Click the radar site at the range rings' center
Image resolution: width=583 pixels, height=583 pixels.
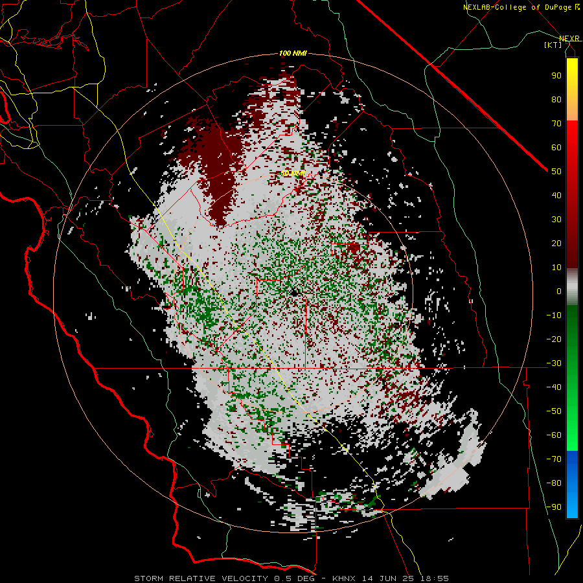pyautogui.click(x=293, y=293)
